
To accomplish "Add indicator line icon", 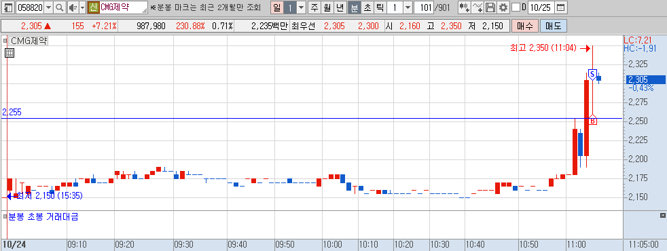I will point(478,7).
